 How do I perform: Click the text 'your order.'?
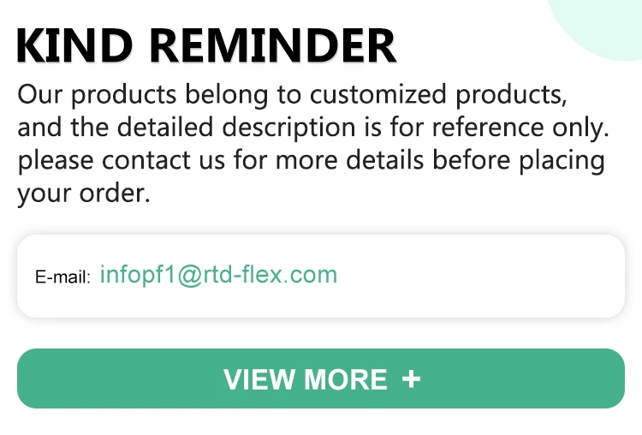[x=84, y=194]
